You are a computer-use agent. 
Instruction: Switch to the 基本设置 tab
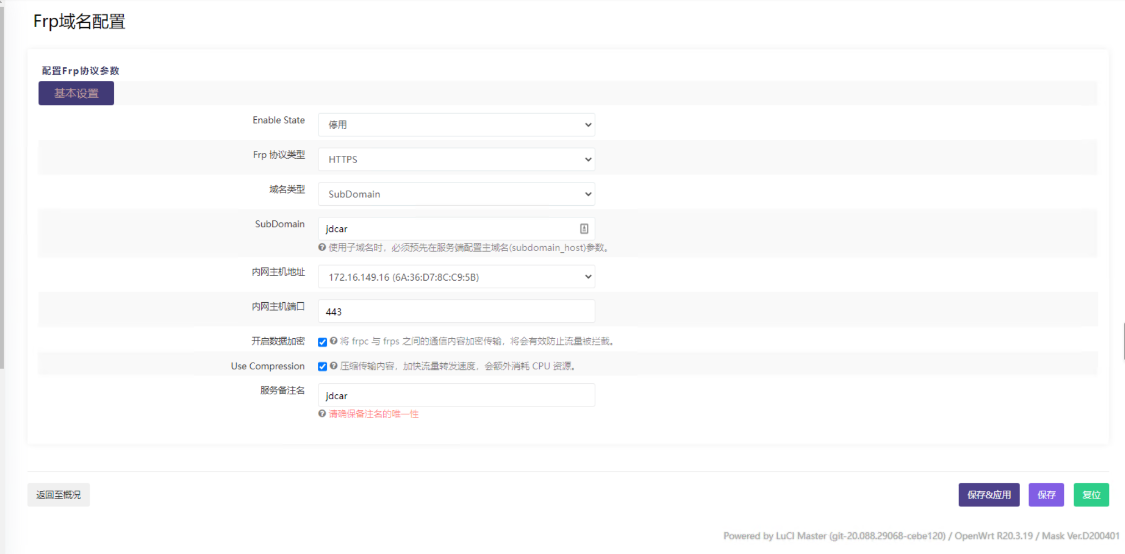(76, 93)
